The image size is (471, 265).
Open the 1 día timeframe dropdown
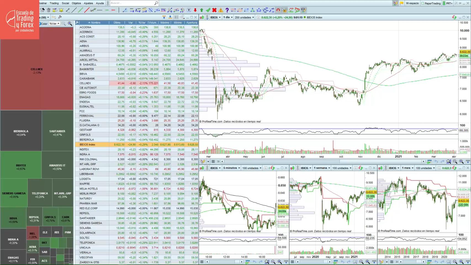pos(228,17)
